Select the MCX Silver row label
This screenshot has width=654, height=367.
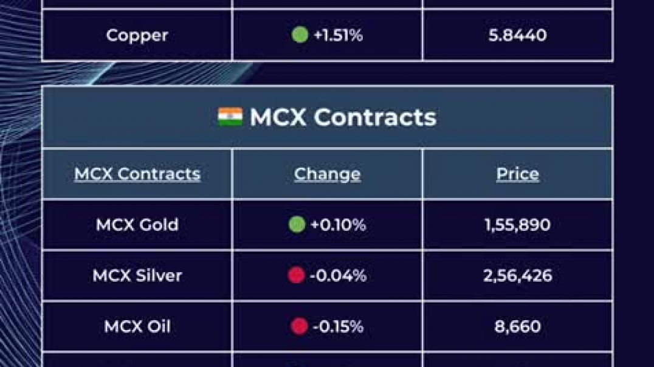click(x=137, y=276)
